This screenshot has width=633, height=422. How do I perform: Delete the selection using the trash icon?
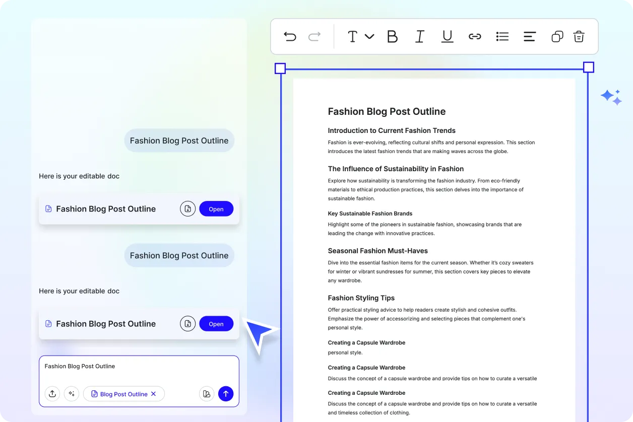(579, 36)
